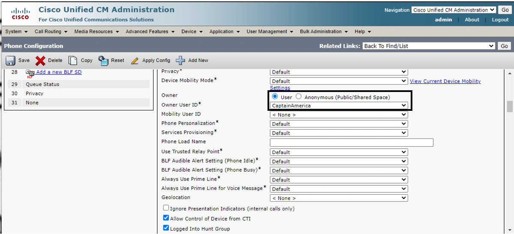
Task: Click the Reset text label
Action: (x=118, y=61)
